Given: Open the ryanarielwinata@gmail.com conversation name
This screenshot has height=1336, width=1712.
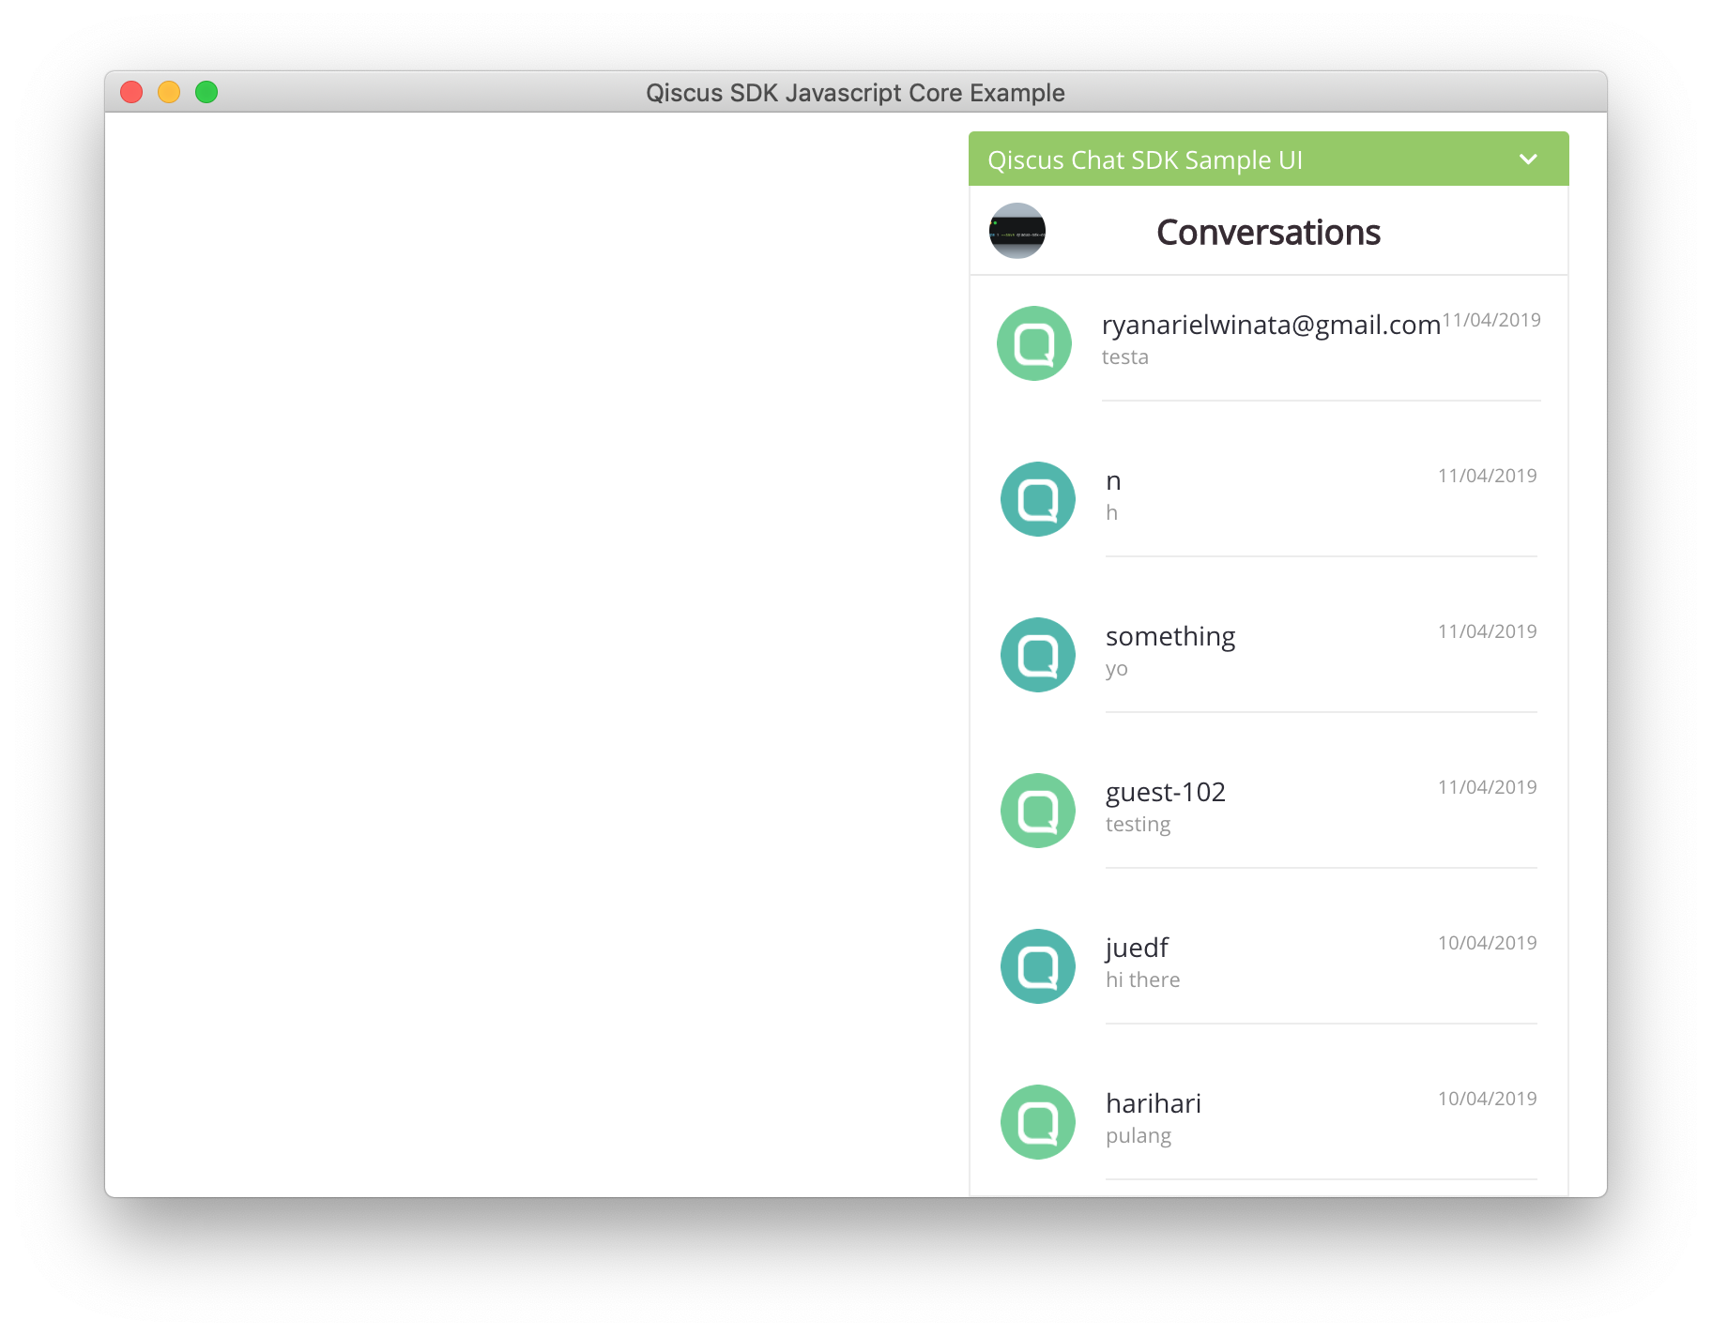Looking at the screenshot, I should tap(1271, 325).
